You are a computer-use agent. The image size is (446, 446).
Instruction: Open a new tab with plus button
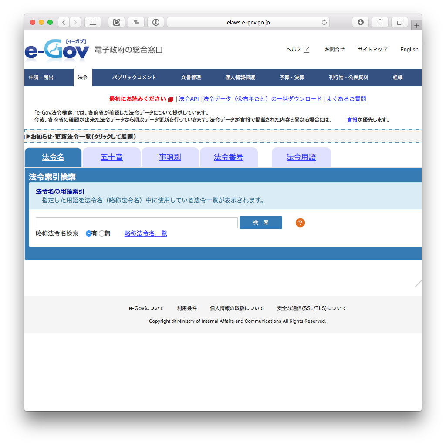pos(416,26)
